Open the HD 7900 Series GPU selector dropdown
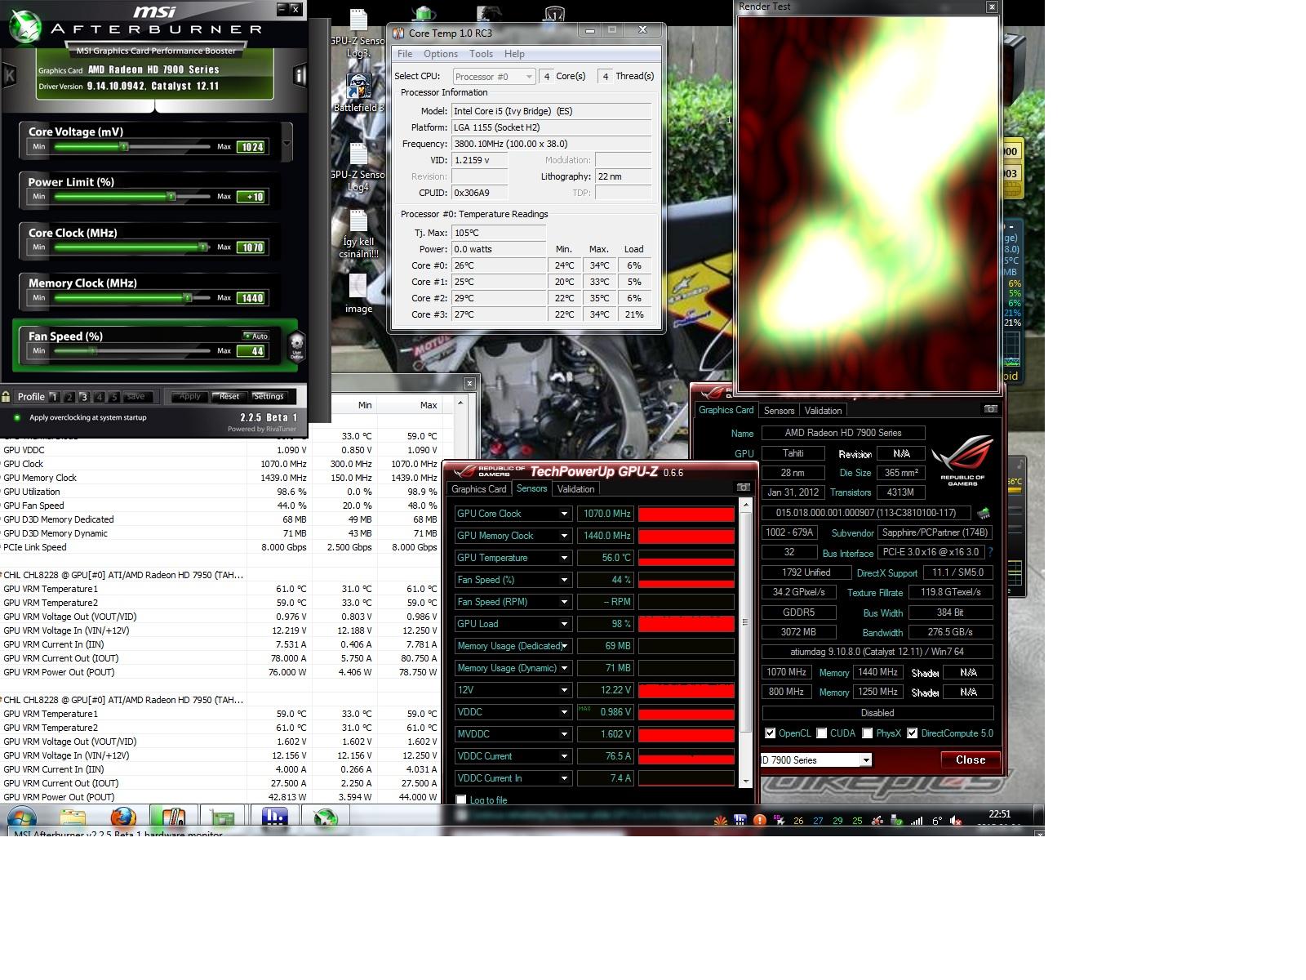Screen dimensions: 1306x980 click(x=865, y=760)
